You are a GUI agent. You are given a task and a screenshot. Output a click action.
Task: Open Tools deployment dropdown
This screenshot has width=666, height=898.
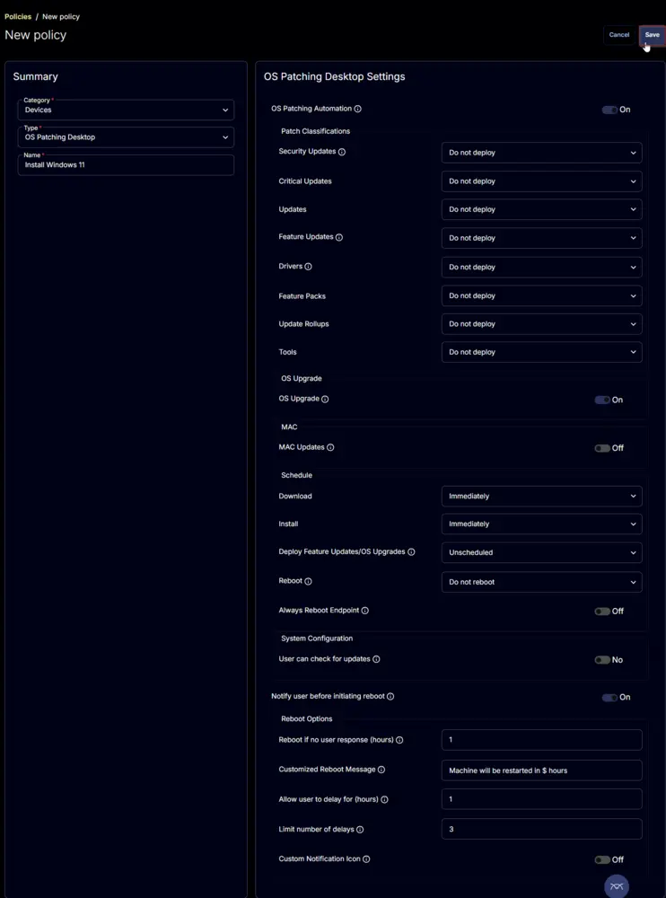542,352
